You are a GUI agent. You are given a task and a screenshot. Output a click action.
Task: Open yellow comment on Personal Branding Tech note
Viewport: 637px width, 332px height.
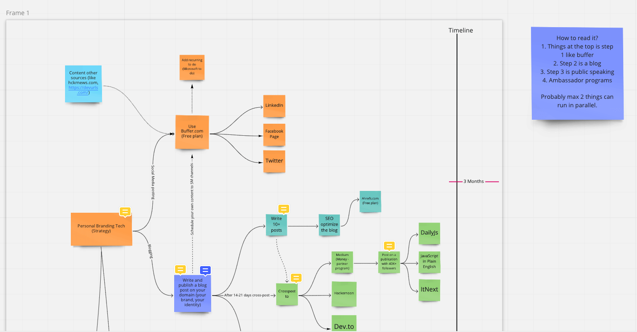tap(125, 211)
